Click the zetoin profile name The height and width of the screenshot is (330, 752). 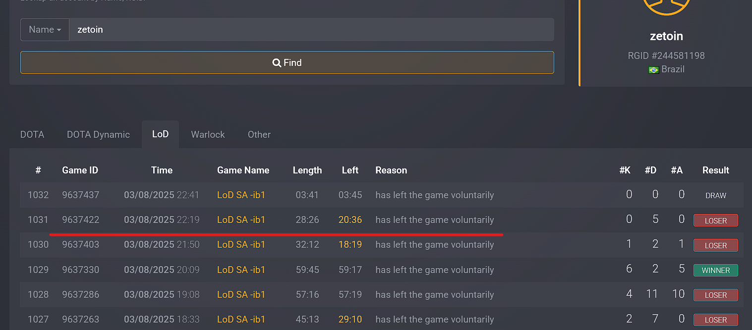[x=666, y=36]
